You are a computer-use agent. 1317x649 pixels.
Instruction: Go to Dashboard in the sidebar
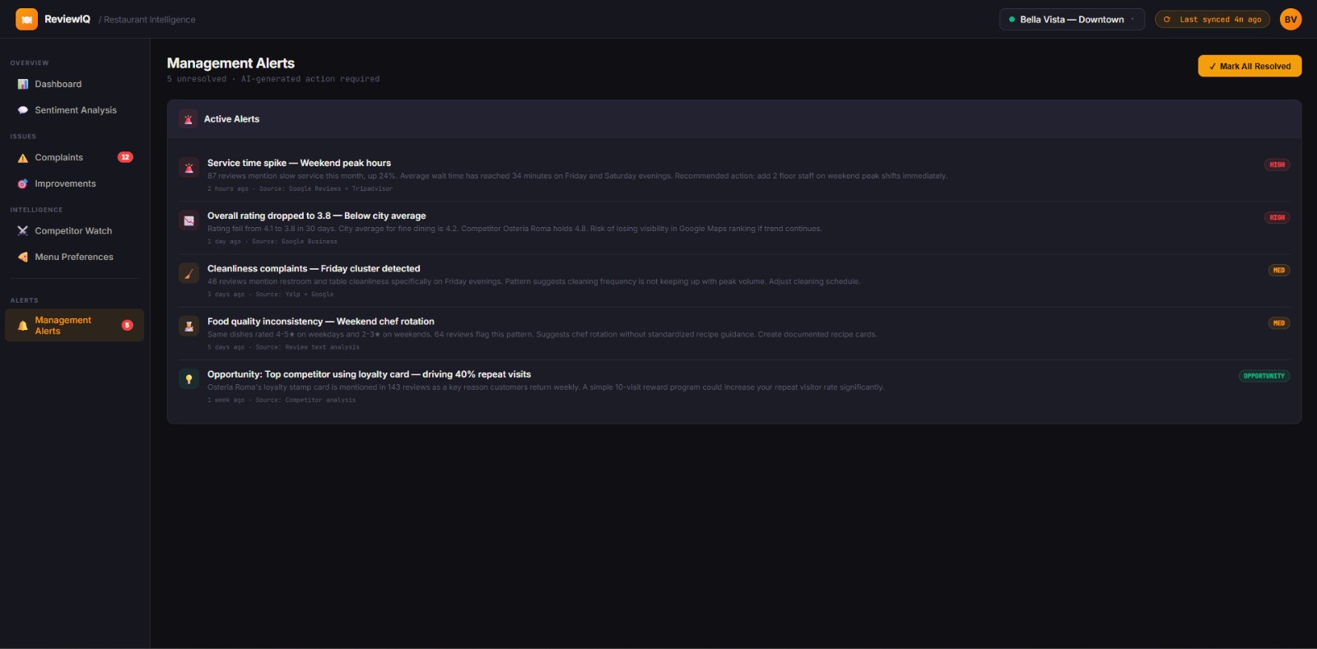tap(74, 84)
